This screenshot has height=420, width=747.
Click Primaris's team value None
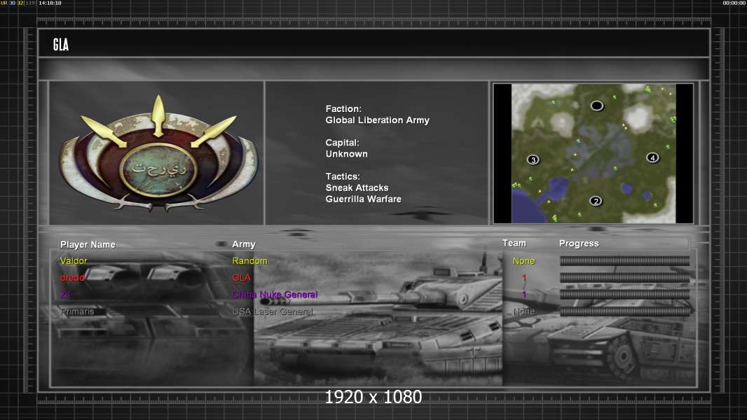coord(523,311)
